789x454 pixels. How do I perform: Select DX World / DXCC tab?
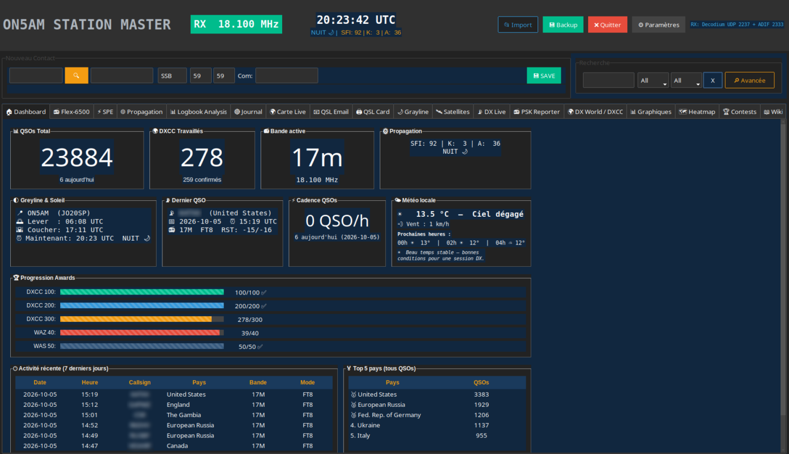click(x=595, y=112)
